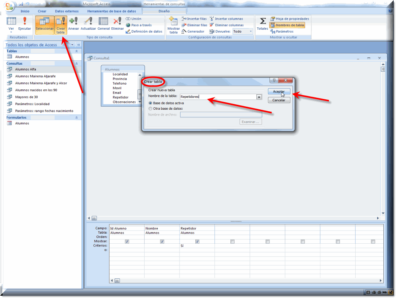Open the Devuelve Todo dropdown
Image resolution: width=396 pixels, height=298 pixels.
251,31
